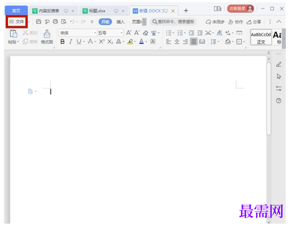Click the print icon

[55, 22]
